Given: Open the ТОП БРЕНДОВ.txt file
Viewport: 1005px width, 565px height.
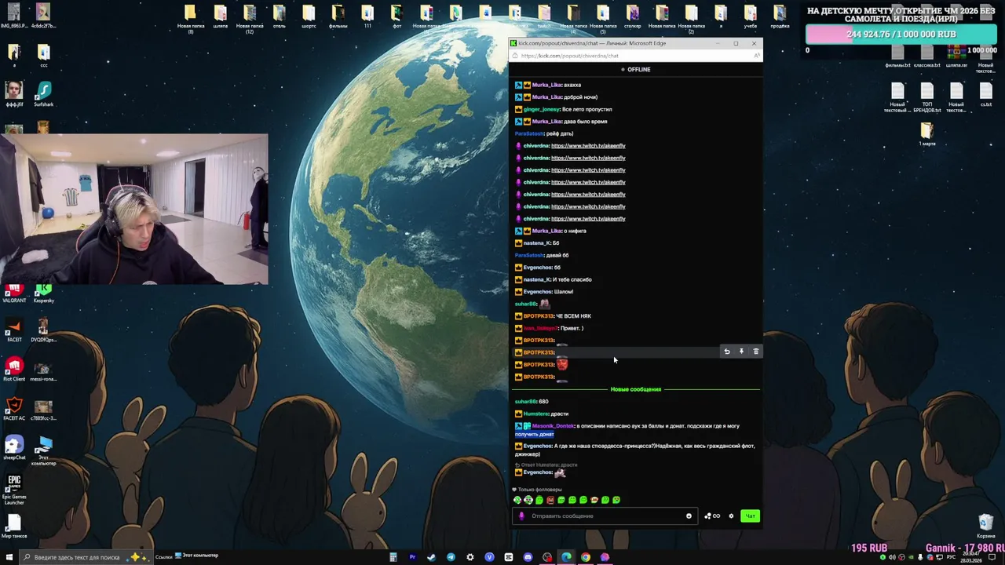Looking at the screenshot, I should tap(927, 97).
